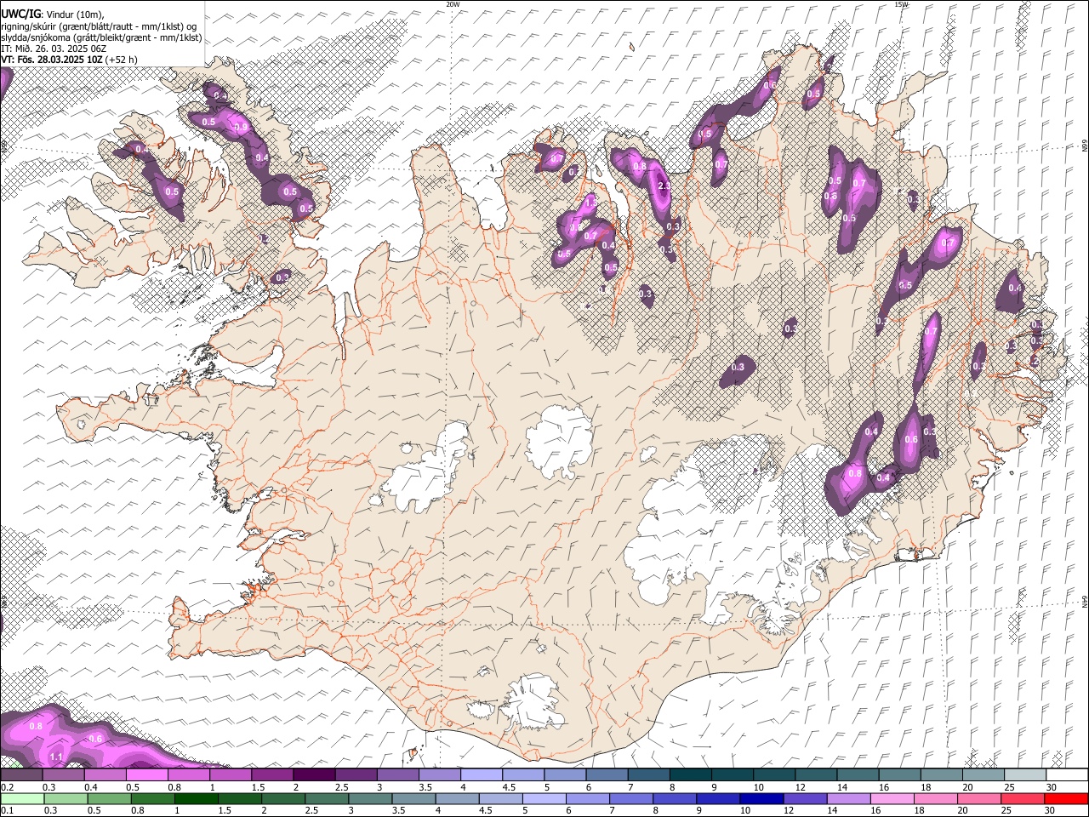Click the 0.9 value in the Westfjords
Viewport: 1089px width, 817px height.
click(241, 128)
